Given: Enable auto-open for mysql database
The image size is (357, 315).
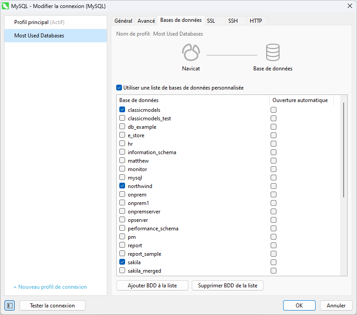Looking at the screenshot, I should [x=273, y=177].
